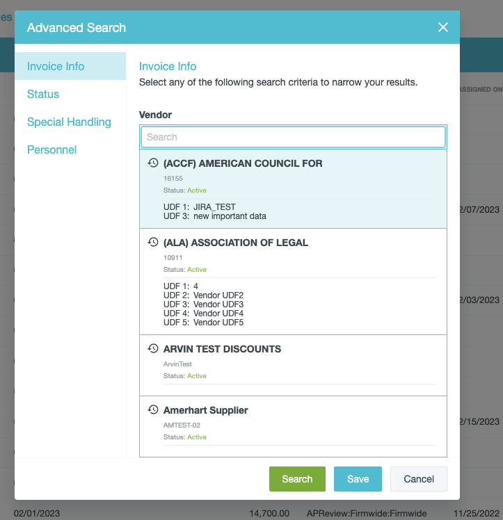This screenshot has height=520, width=503.
Task: Open the Special Handling section
Action: [69, 122]
